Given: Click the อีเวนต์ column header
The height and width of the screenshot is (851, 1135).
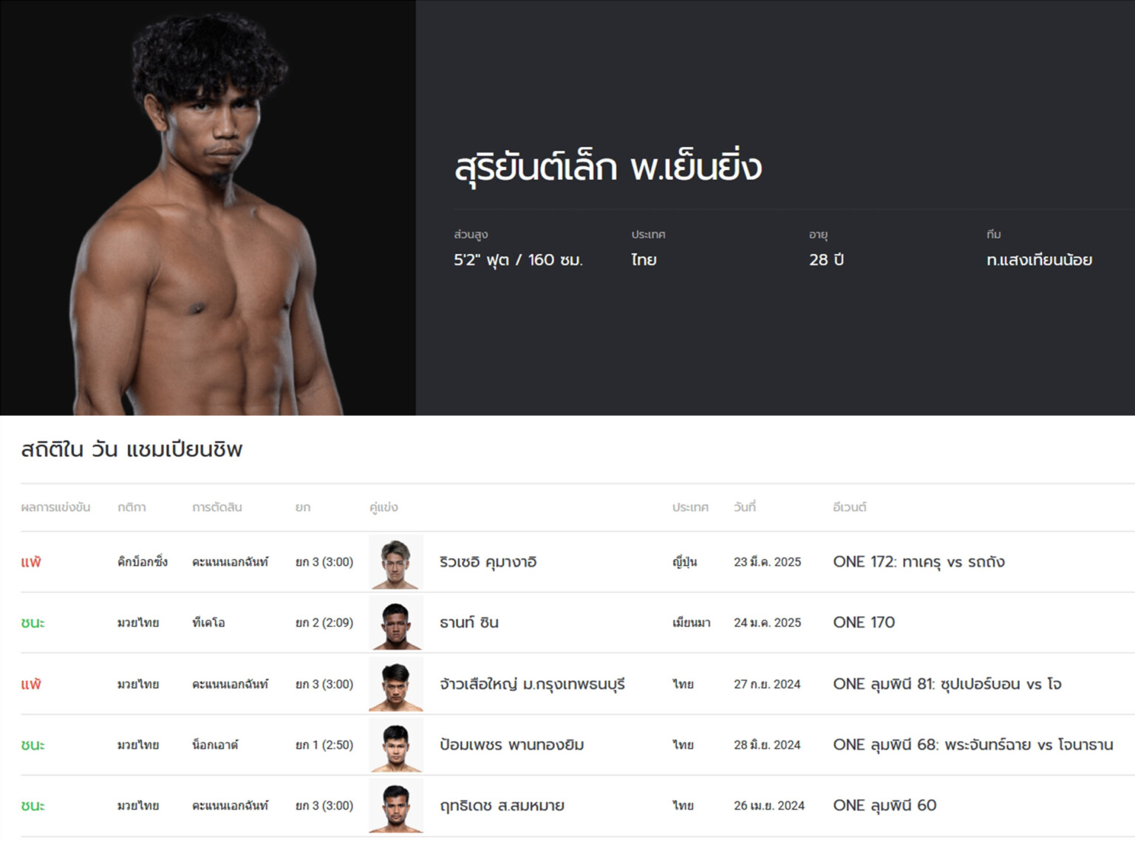Looking at the screenshot, I should 849,507.
